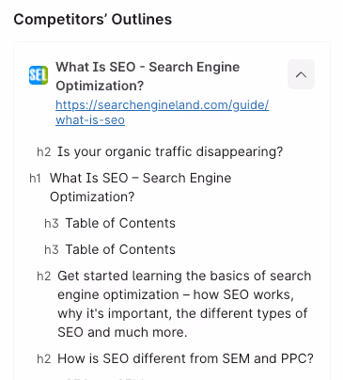Viewport: 343px width, 380px height.
Task: Collapse the Search Engine Land outline card
Action: point(301,74)
